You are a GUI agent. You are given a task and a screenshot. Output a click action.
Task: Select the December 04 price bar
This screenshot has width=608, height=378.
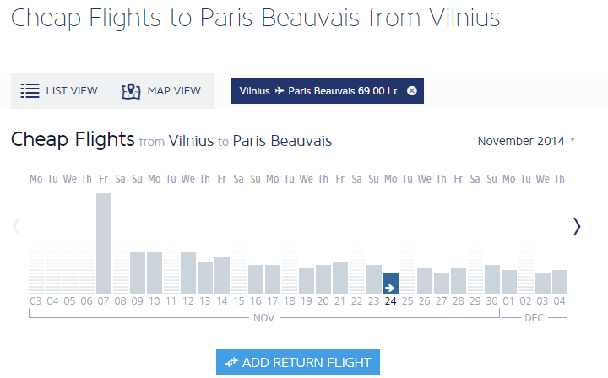560,282
